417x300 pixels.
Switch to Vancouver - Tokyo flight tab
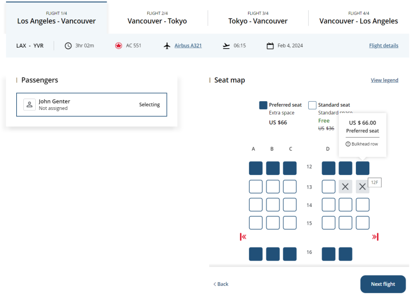157,17
